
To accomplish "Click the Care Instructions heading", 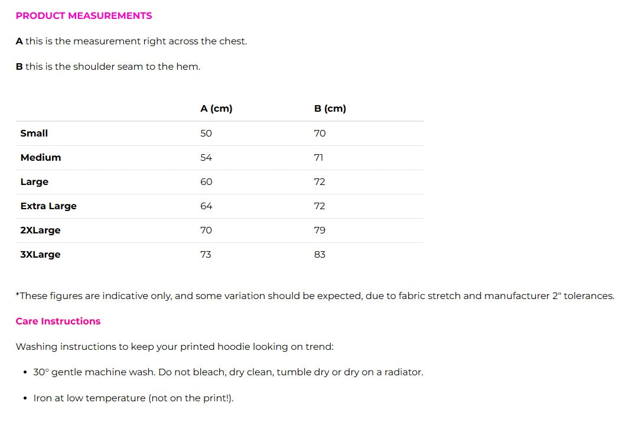I will point(58,321).
